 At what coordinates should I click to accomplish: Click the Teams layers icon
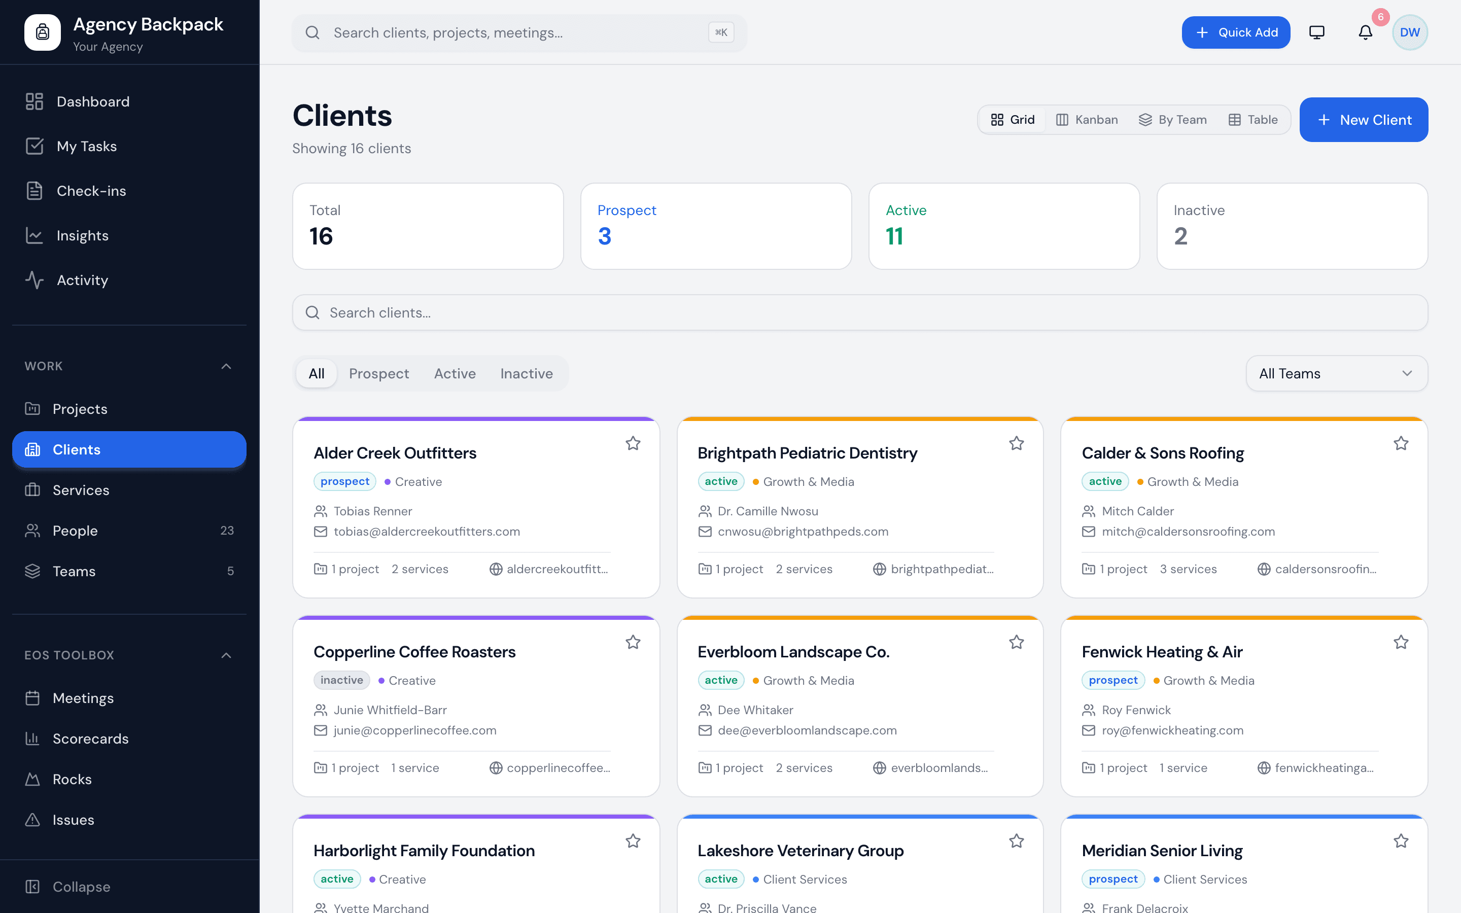(32, 571)
